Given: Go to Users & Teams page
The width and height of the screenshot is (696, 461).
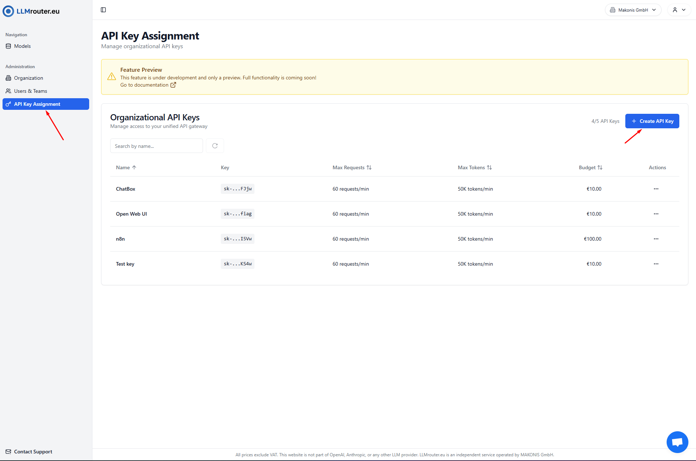Looking at the screenshot, I should coord(30,91).
